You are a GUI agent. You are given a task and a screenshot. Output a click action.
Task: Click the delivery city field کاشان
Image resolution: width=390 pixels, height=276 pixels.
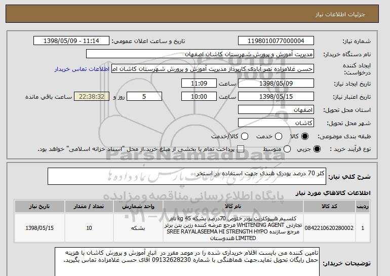[276, 123]
